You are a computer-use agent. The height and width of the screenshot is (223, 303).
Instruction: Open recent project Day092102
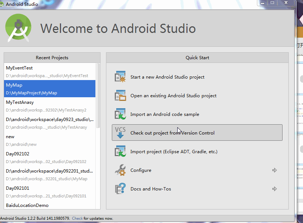pos(50,158)
